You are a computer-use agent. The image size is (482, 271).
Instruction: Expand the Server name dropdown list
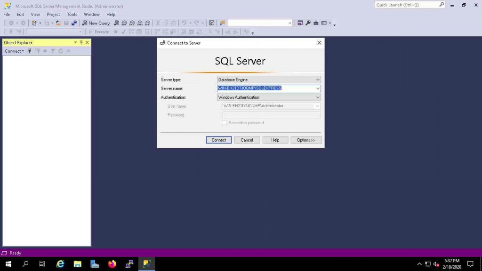point(317,88)
